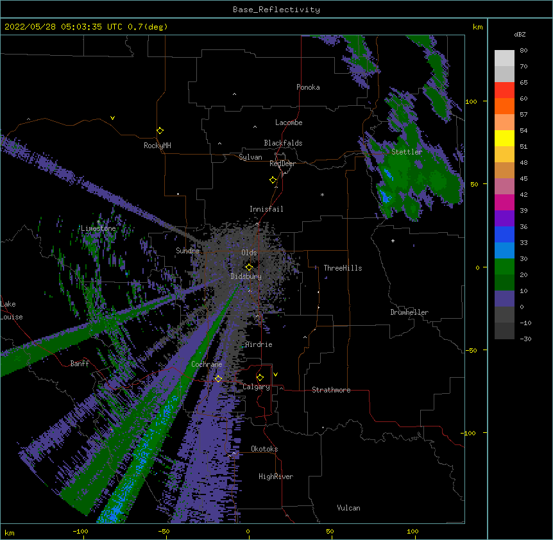553x540 pixels.
Task: Click the yellow marker below Cochrane
Action: coord(219,379)
